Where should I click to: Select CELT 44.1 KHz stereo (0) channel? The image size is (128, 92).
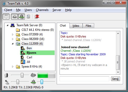click(38, 30)
